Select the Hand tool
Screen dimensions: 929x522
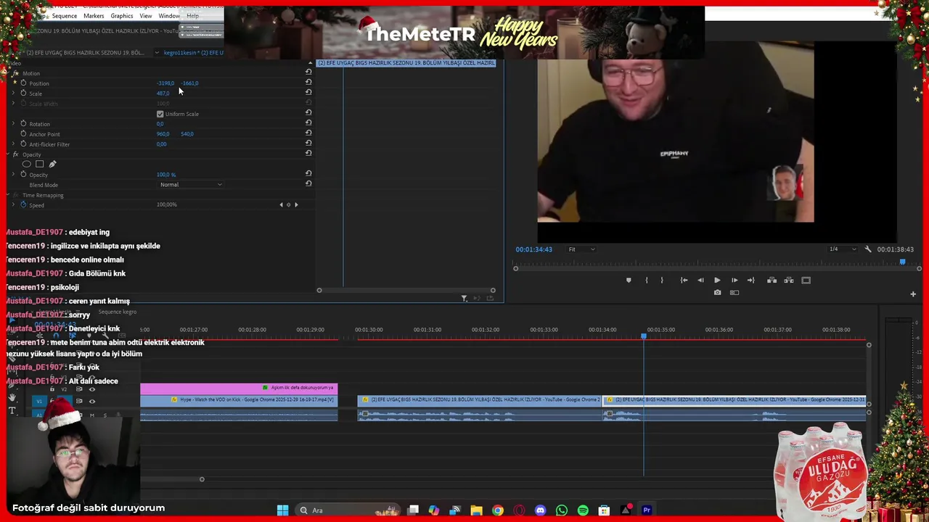(x=12, y=397)
